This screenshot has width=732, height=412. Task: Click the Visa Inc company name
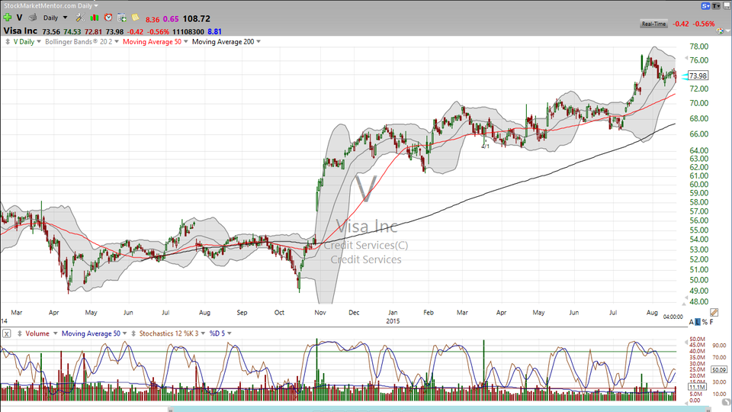point(21,31)
